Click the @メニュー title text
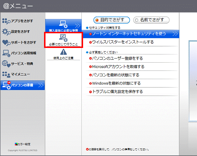197x156 pixels. (18, 6)
